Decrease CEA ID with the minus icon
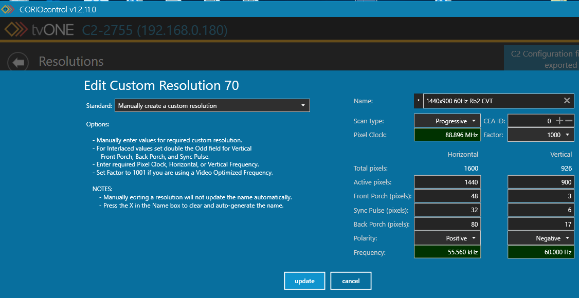This screenshot has width=579, height=298. coord(569,121)
